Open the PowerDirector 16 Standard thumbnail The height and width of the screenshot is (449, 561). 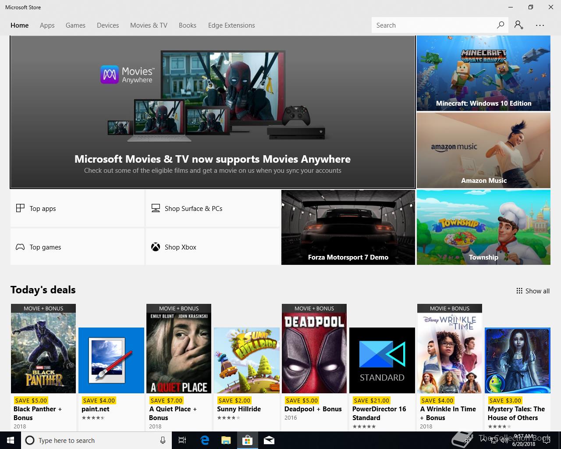(x=382, y=360)
